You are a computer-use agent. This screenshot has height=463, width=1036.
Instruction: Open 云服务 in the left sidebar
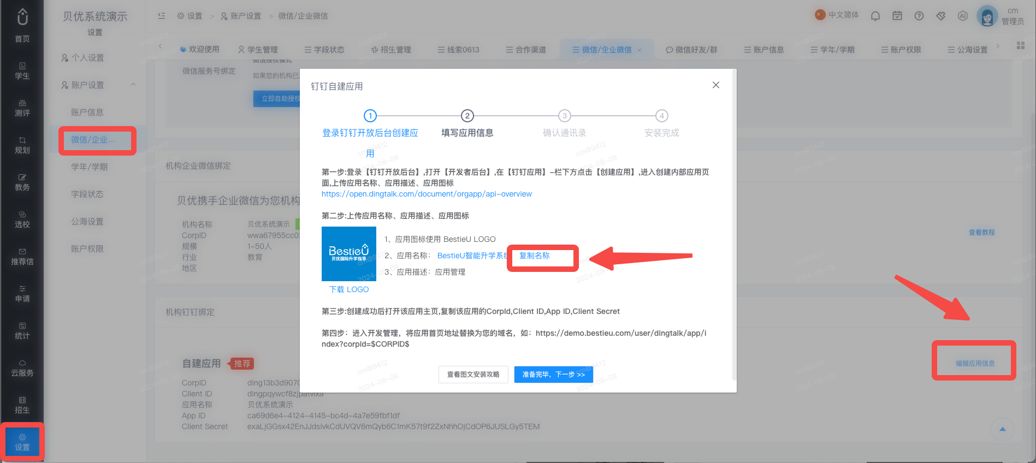tap(22, 368)
